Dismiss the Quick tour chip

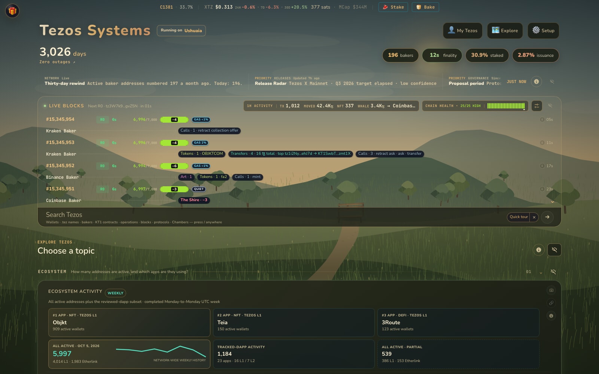[534, 217]
